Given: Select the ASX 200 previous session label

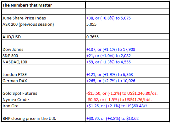Looking at the screenshot, I should pos(44,24).
